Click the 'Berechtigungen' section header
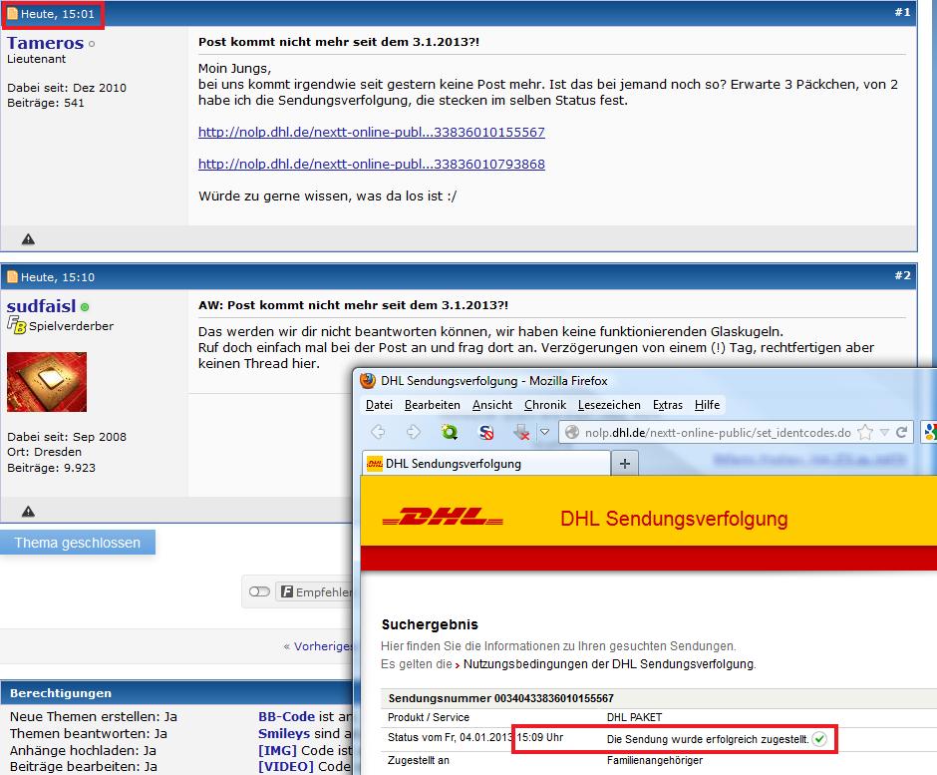 click(61, 693)
